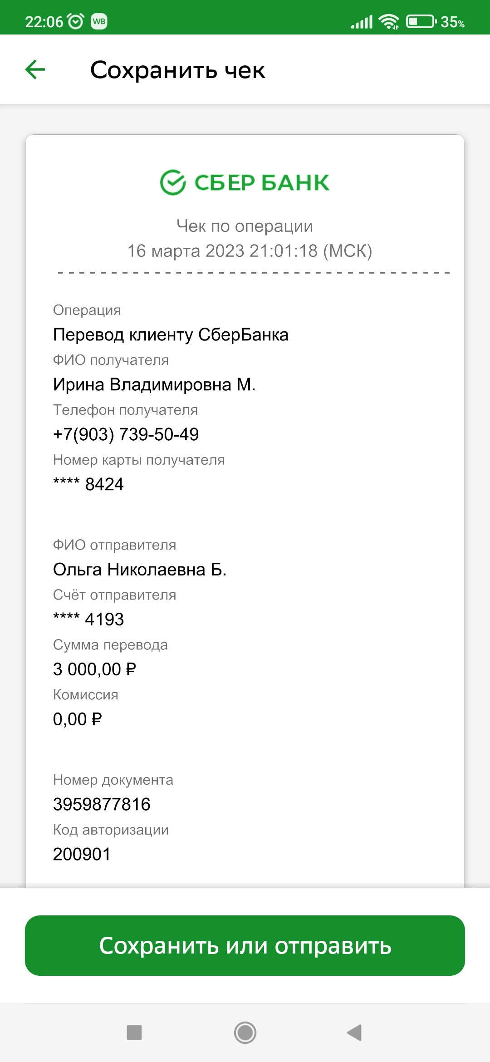Tap the Wi-Fi status icon
The width and height of the screenshot is (490, 1062).
pyautogui.click(x=389, y=21)
